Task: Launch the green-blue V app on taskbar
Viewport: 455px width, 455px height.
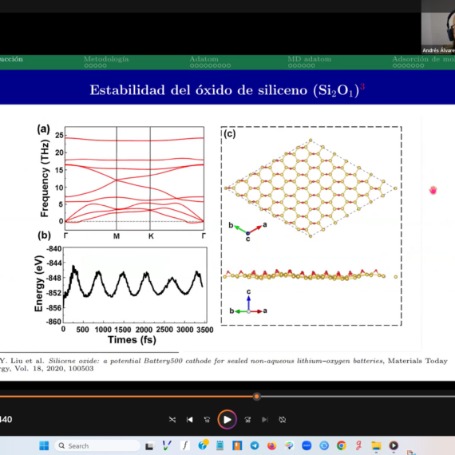Action: [167, 445]
